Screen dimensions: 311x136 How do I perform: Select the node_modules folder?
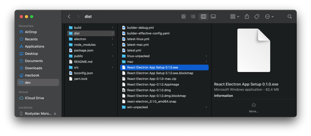click(91, 45)
